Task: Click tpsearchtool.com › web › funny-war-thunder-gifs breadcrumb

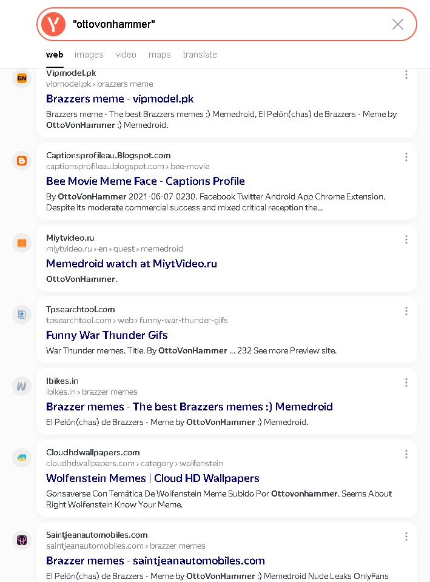Action: [137, 320]
